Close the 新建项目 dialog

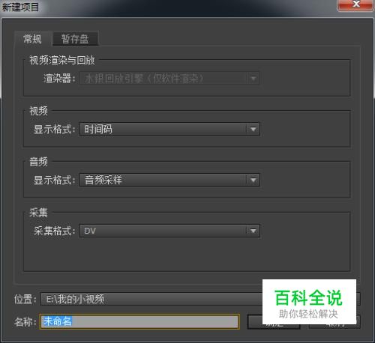355,5
